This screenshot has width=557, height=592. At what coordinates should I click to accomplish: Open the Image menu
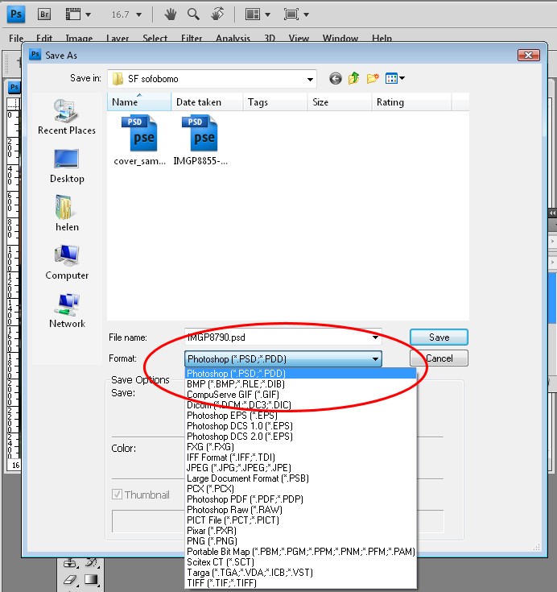pos(79,39)
